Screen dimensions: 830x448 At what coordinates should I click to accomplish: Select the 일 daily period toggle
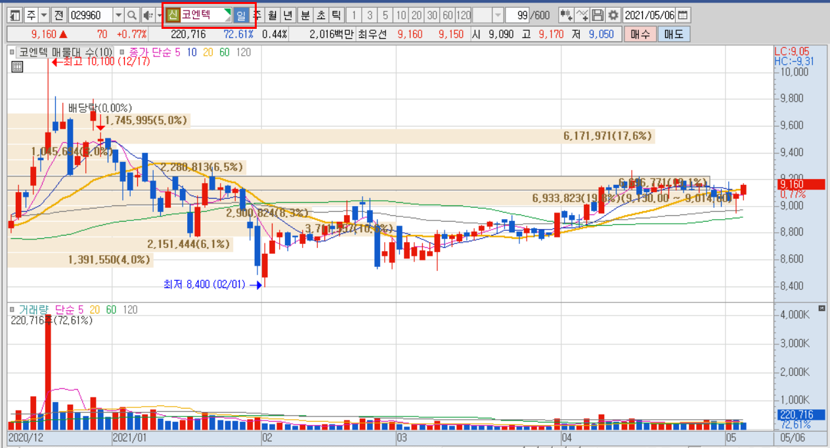click(x=241, y=15)
